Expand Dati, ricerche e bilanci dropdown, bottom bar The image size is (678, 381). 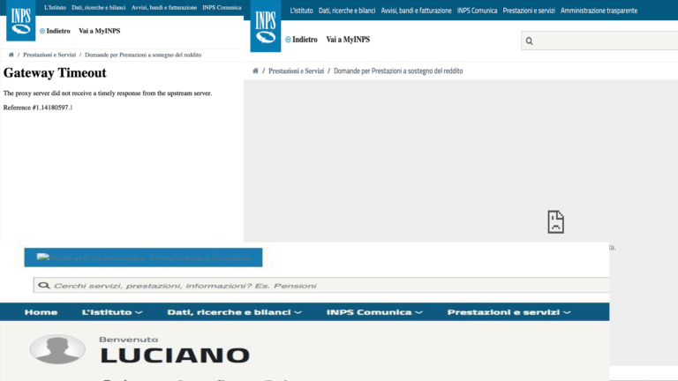point(234,312)
